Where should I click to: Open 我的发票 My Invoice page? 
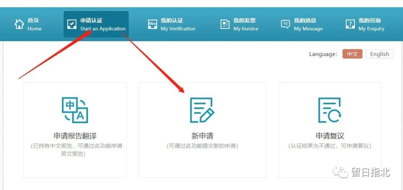(x=240, y=24)
